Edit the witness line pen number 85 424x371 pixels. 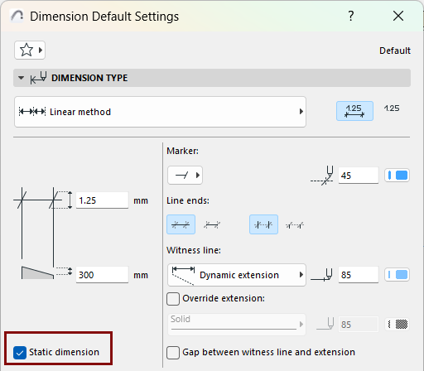[x=359, y=275]
